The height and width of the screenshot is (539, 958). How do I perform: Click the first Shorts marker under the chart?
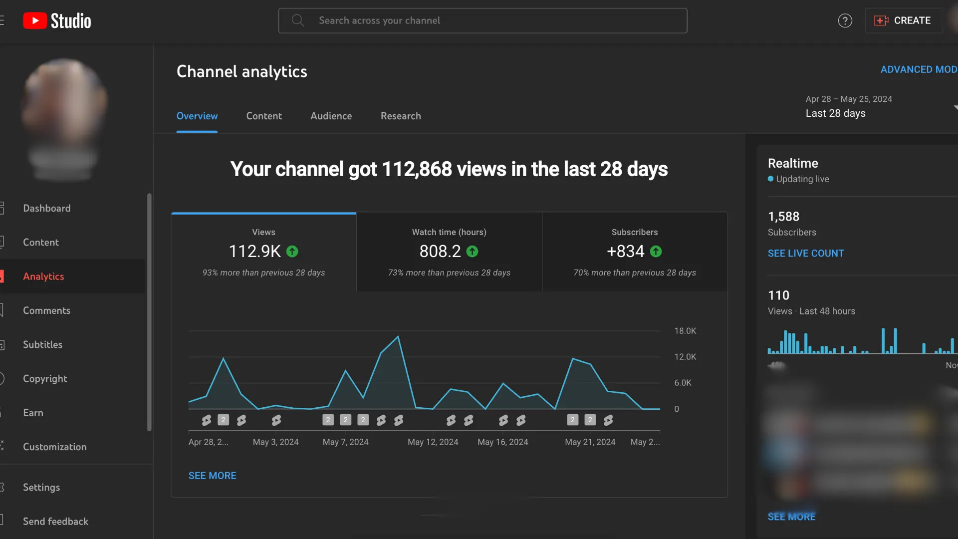click(206, 420)
